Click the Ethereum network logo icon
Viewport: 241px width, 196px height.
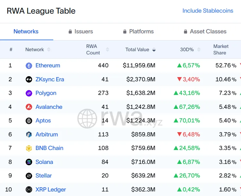(29, 66)
